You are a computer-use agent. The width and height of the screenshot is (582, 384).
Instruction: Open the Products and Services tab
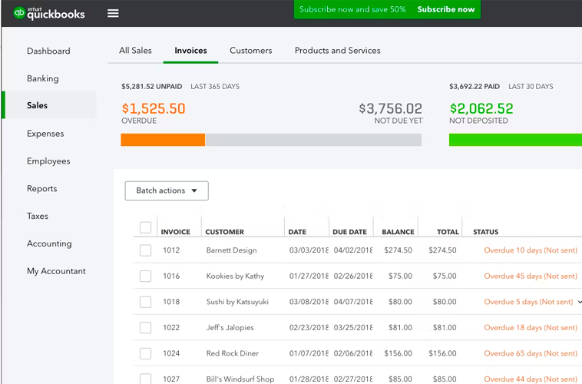(x=337, y=51)
